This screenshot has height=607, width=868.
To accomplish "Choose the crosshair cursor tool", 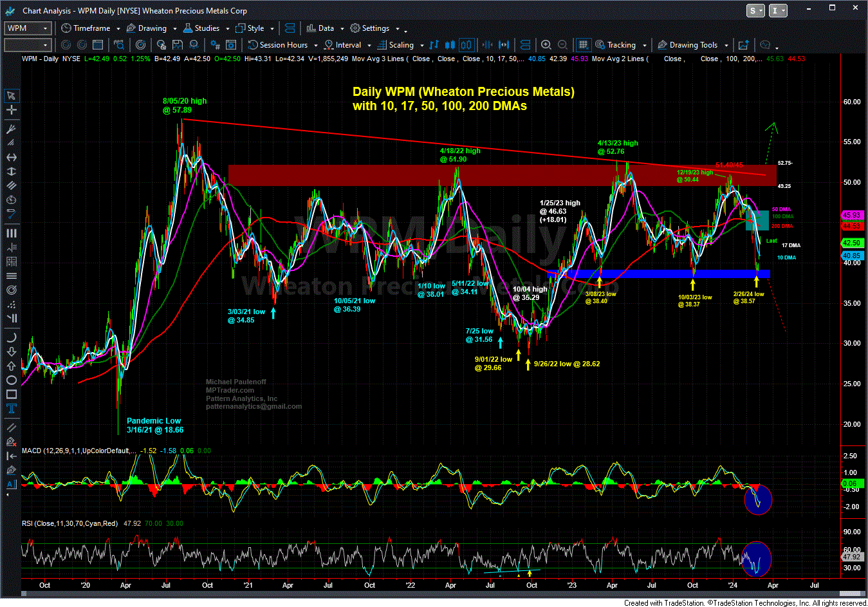I will (11, 110).
